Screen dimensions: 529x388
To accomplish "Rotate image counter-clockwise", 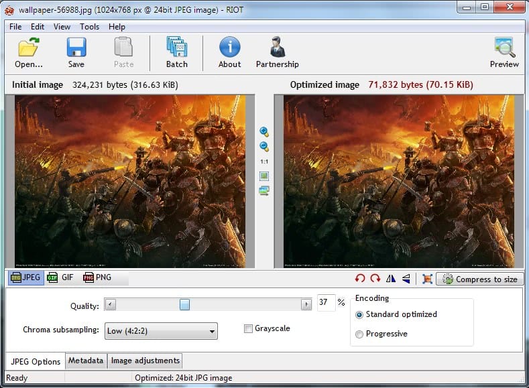I will point(360,279).
